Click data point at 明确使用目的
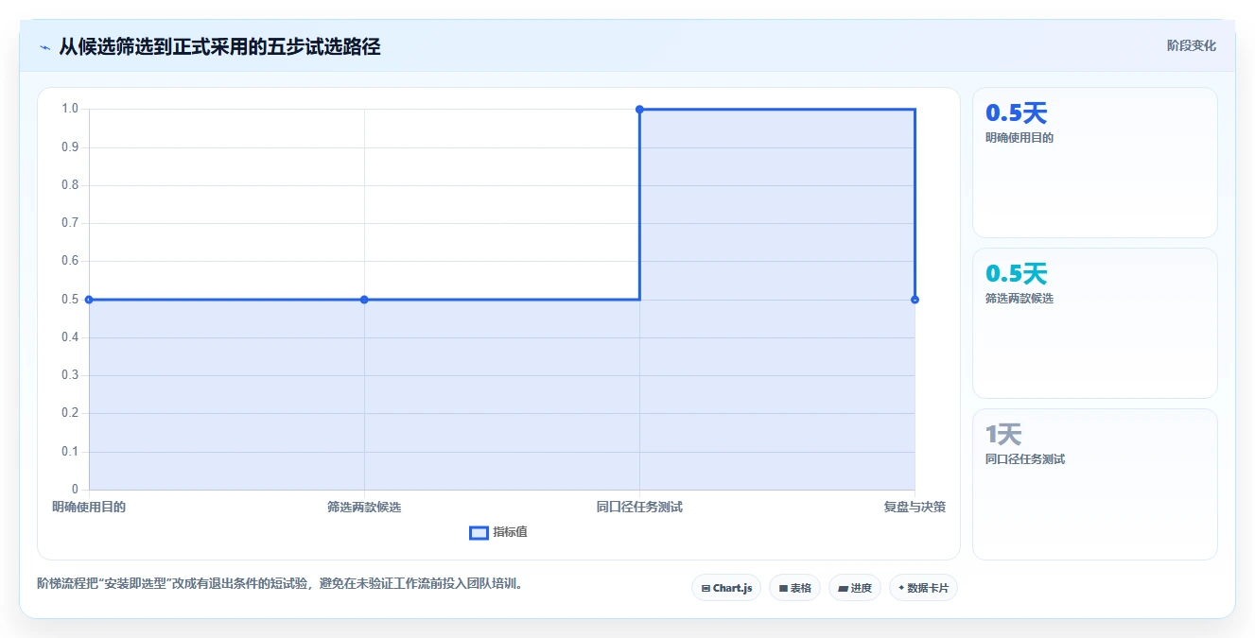The width and height of the screenshot is (1255, 638). click(x=89, y=300)
